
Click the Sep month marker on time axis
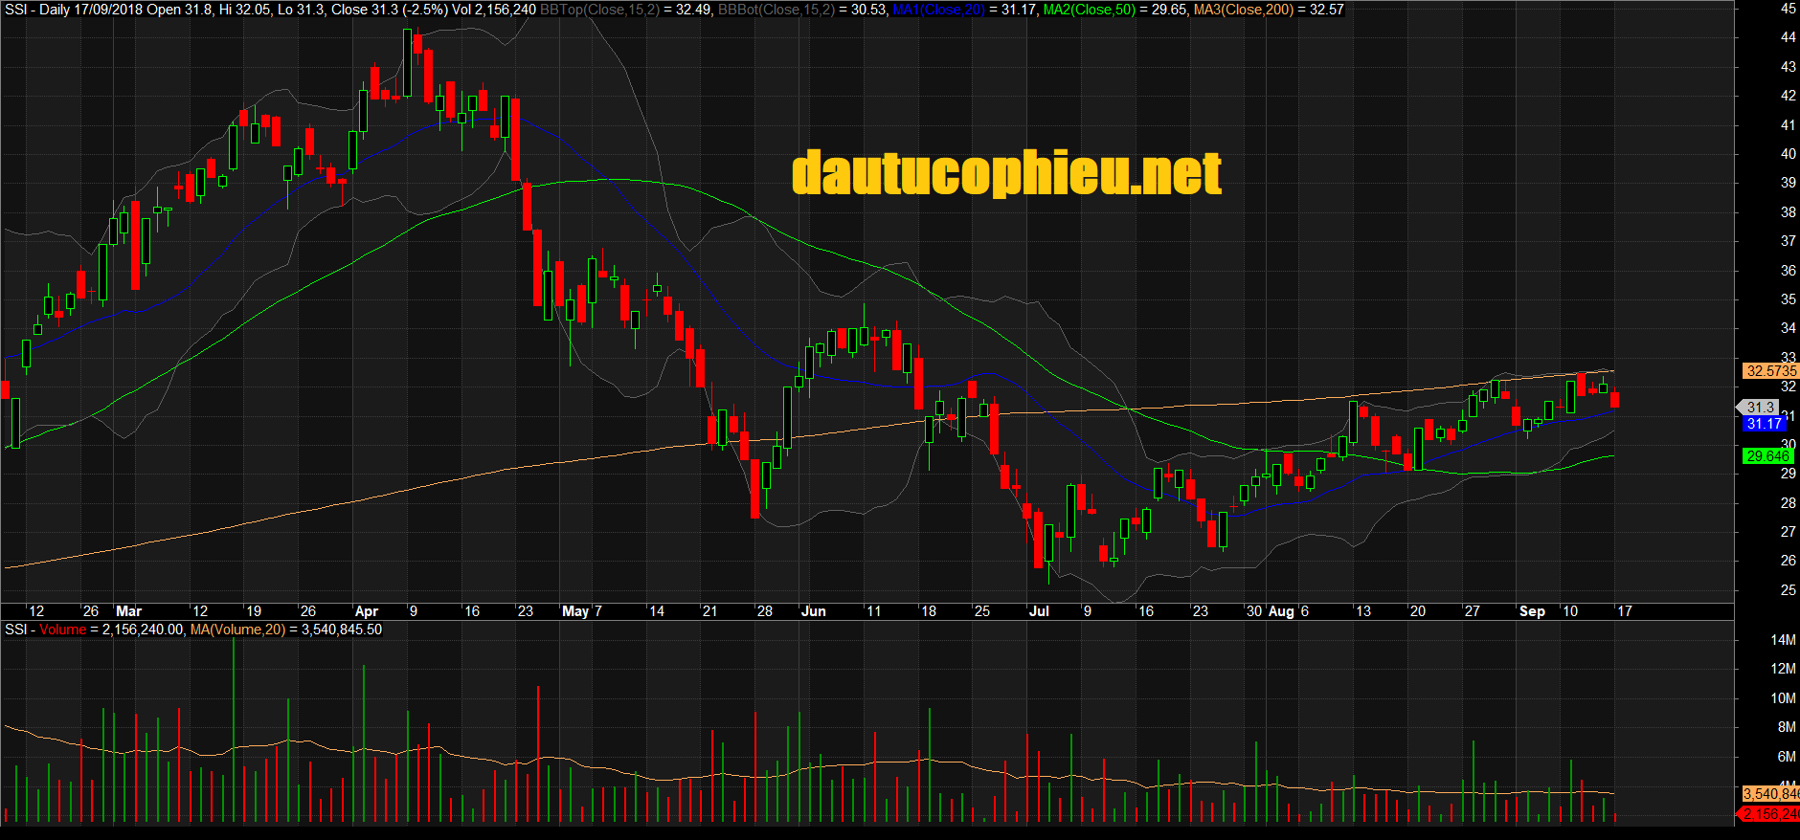(1532, 611)
